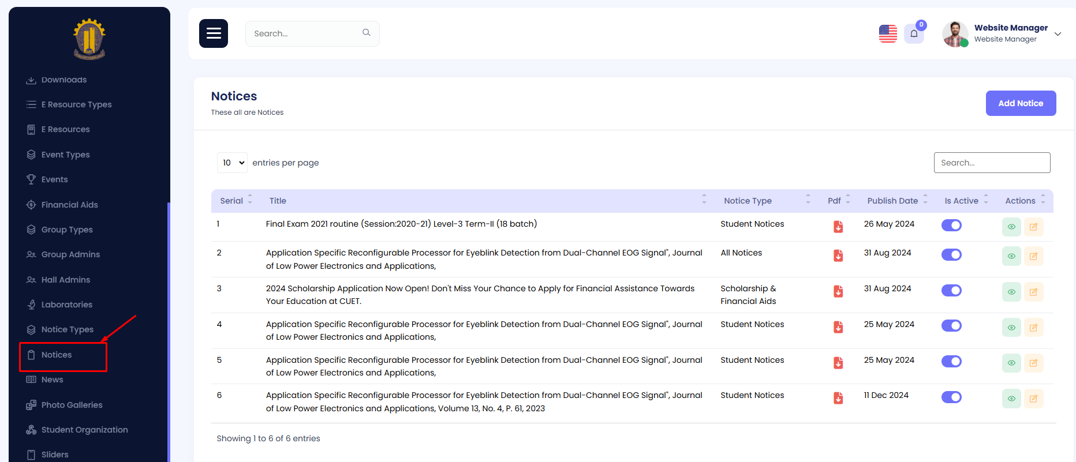Open the notification bell icon
This screenshot has height=462, width=1076.
(914, 33)
